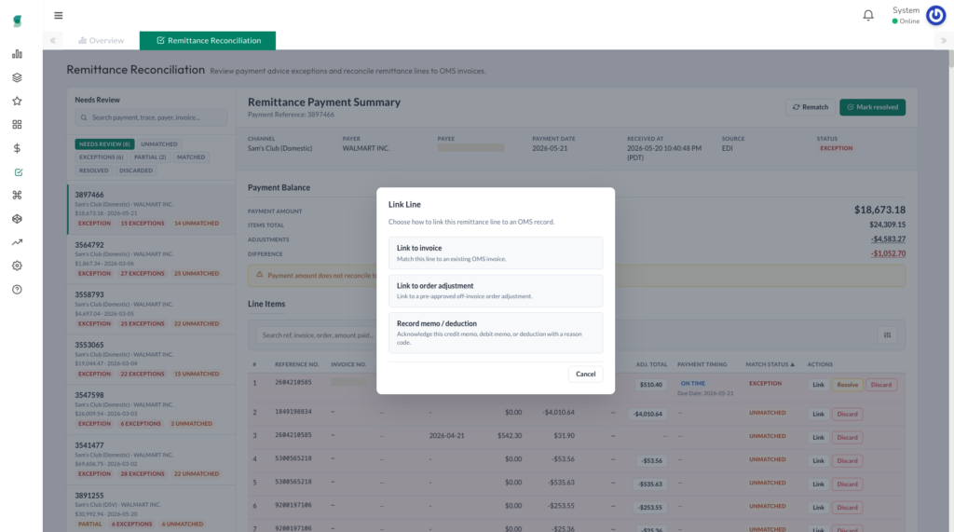The height and width of the screenshot is (532, 954).
Task: Sort by Match Status column header
Action: pos(770,364)
